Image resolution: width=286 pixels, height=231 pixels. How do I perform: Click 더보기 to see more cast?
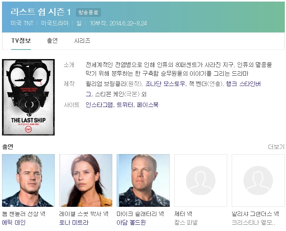(x=276, y=147)
